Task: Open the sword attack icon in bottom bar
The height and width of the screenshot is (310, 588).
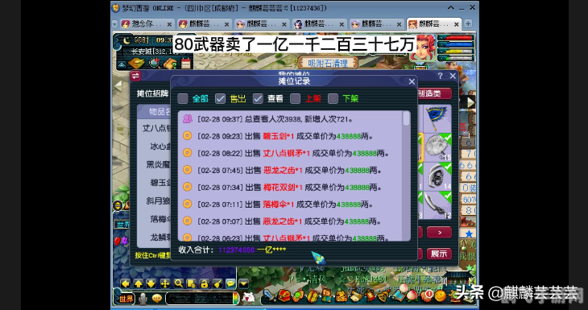Action: pyautogui.click(x=269, y=296)
